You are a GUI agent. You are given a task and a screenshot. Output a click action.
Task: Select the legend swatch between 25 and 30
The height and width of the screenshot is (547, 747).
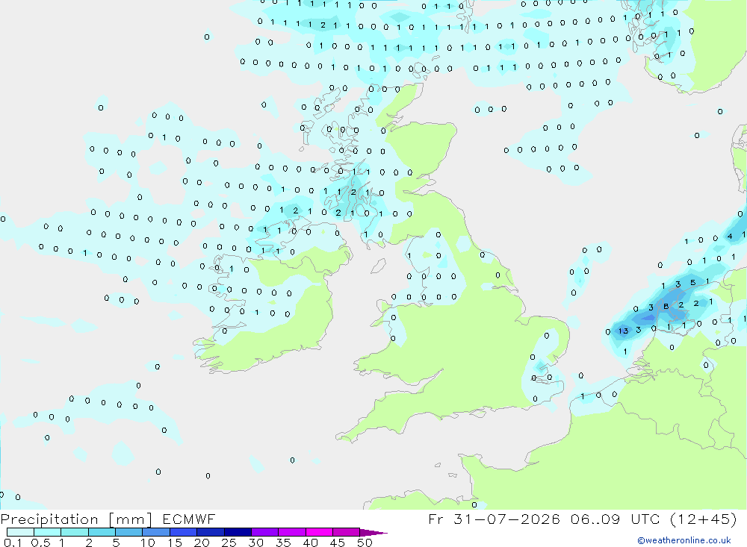[x=238, y=532]
